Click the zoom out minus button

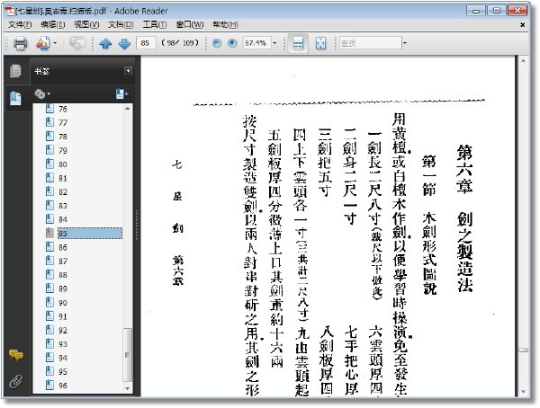pyautogui.click(x=217, y=43)
